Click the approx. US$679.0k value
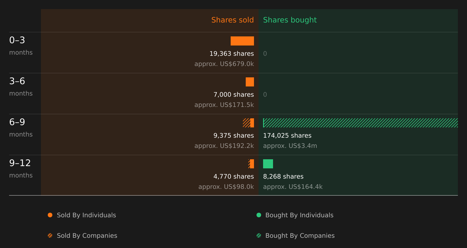Screen dimensions: 467x248 click(224, 64)
